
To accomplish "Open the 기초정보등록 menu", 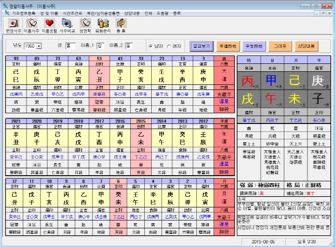I will point(24,13).
